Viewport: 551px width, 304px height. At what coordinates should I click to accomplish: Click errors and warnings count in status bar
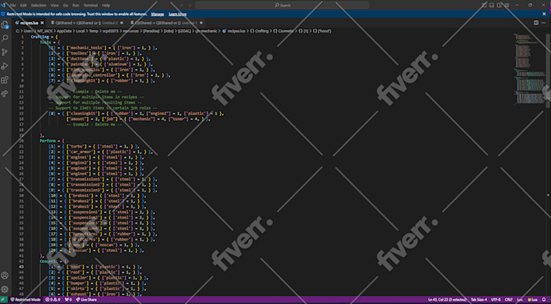pos(53,300)
